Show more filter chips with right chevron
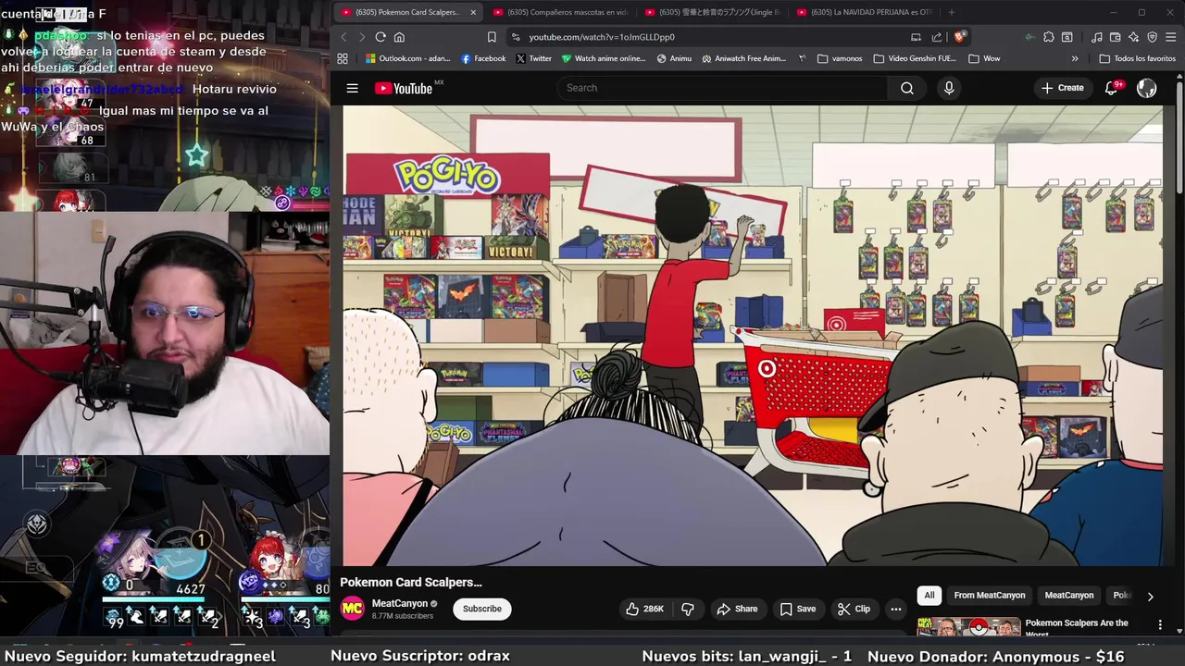Image resolution: width=1185 pixels, height=666 pixels. click(1150, 597)
